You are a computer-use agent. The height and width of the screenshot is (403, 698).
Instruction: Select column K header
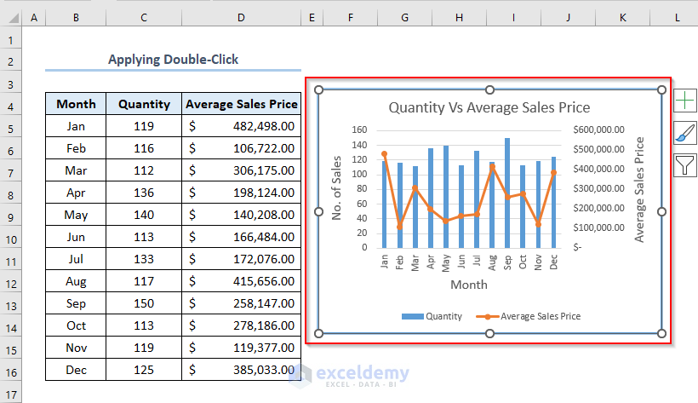pyautogui.click(x=623, y=18)
